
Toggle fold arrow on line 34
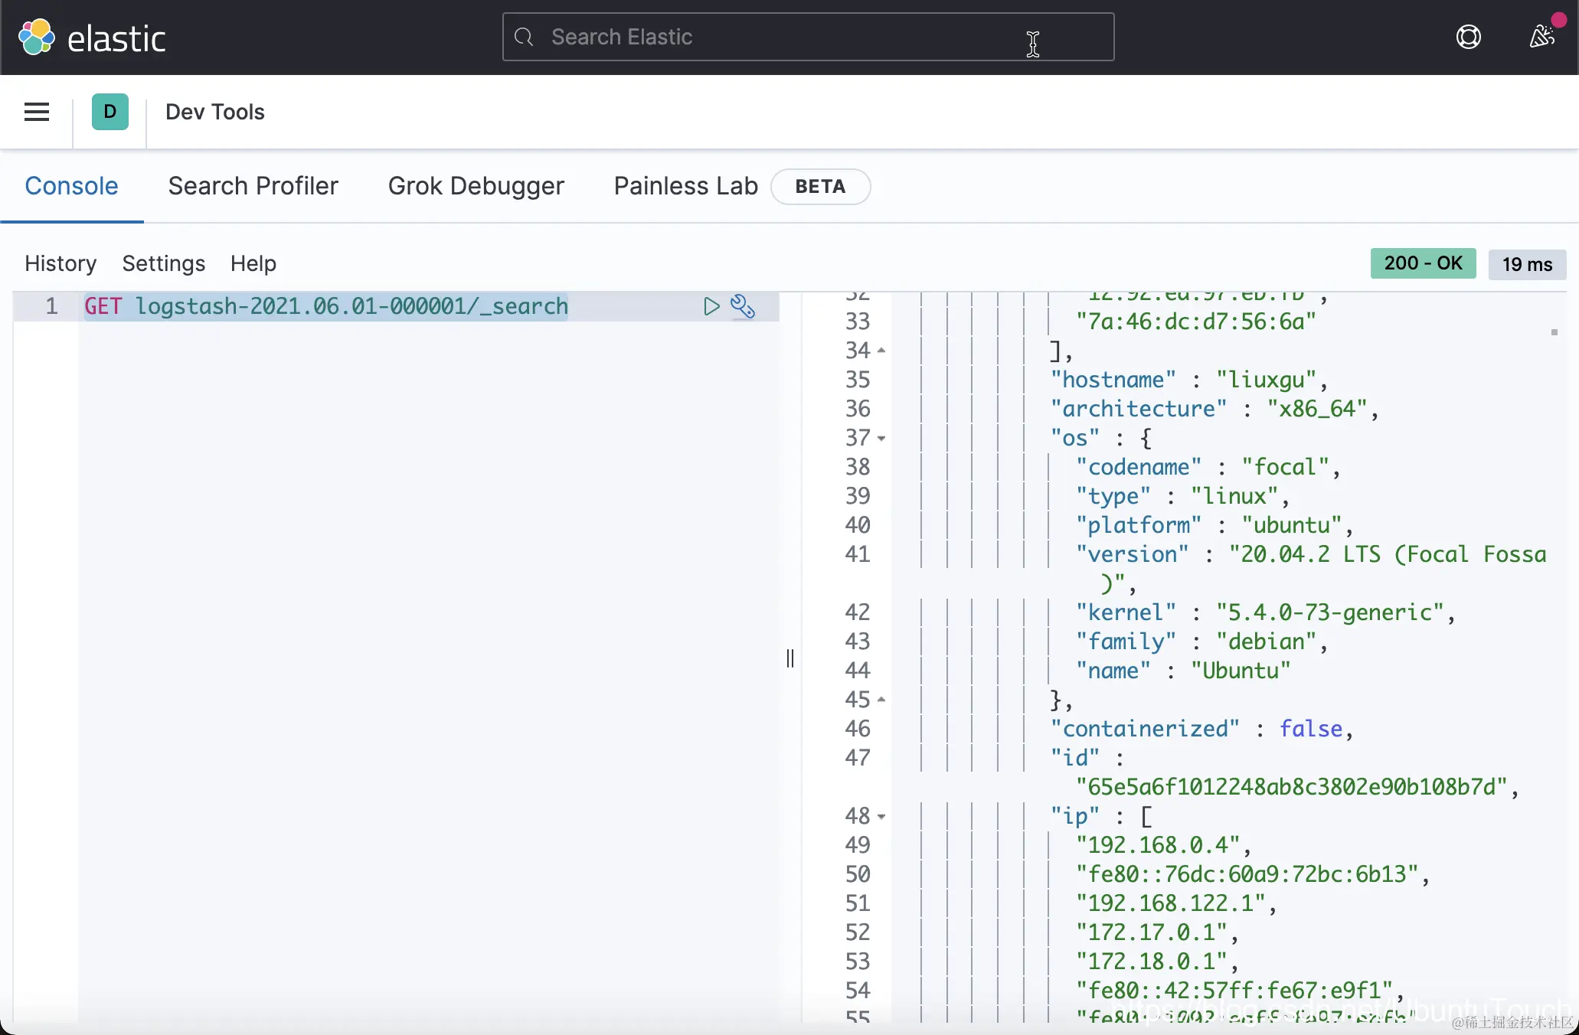point(881,351)
